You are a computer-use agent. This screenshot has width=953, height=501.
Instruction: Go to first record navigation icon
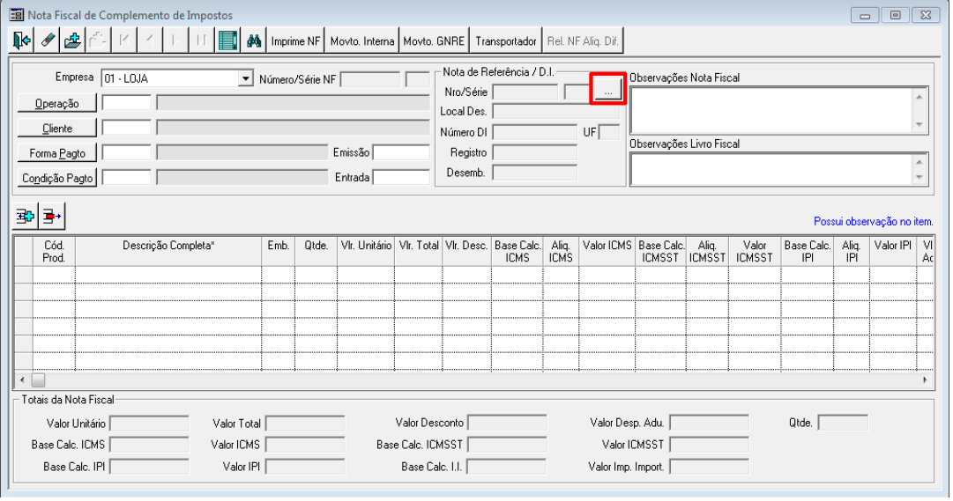click(x=124, y=41)
